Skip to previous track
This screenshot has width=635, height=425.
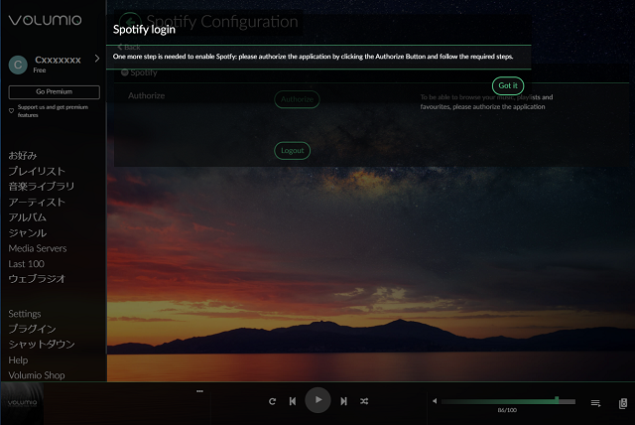click(x=293, y=401)
